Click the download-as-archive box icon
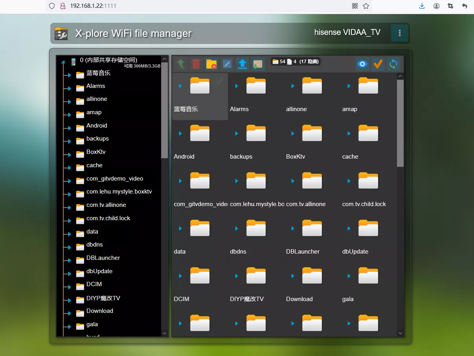Screen dimensions: 474x356 [258, 64]
